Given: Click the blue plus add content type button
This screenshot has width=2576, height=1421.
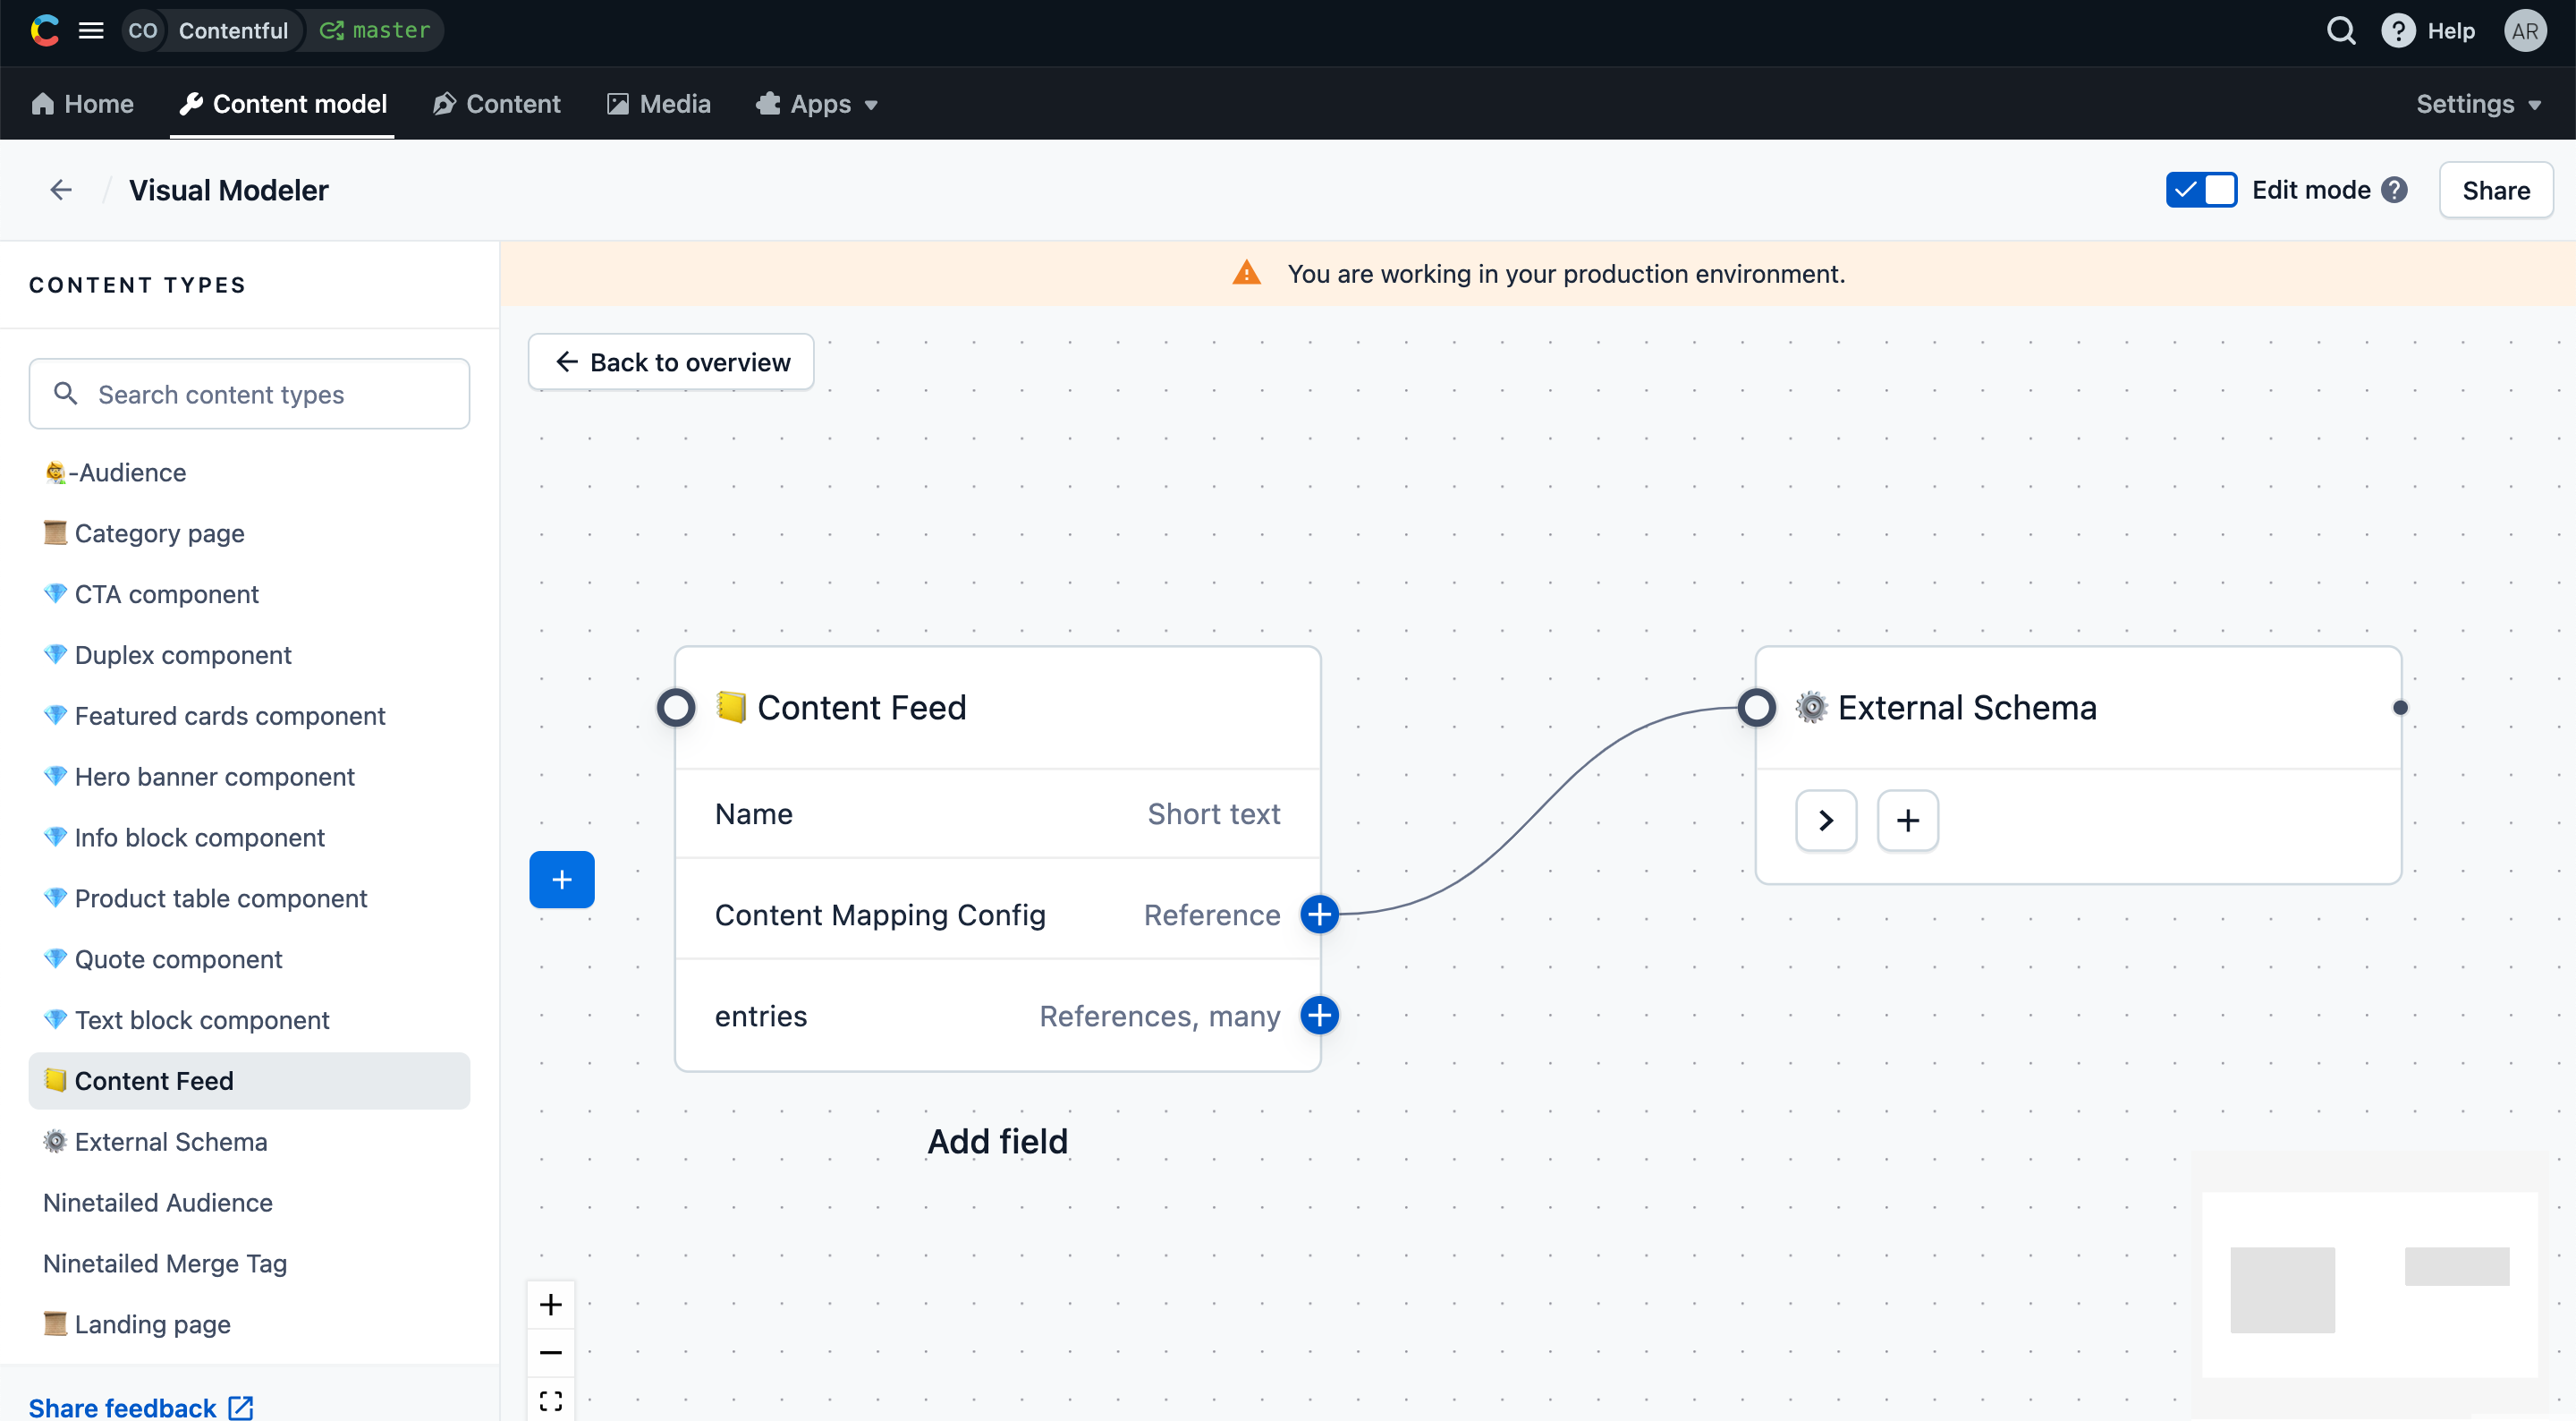Looking at the screenshot, I should (561, 880).
